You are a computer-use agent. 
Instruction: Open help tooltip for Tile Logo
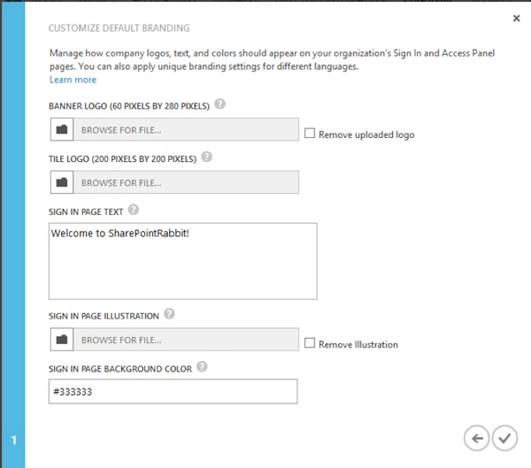[206, 157]
